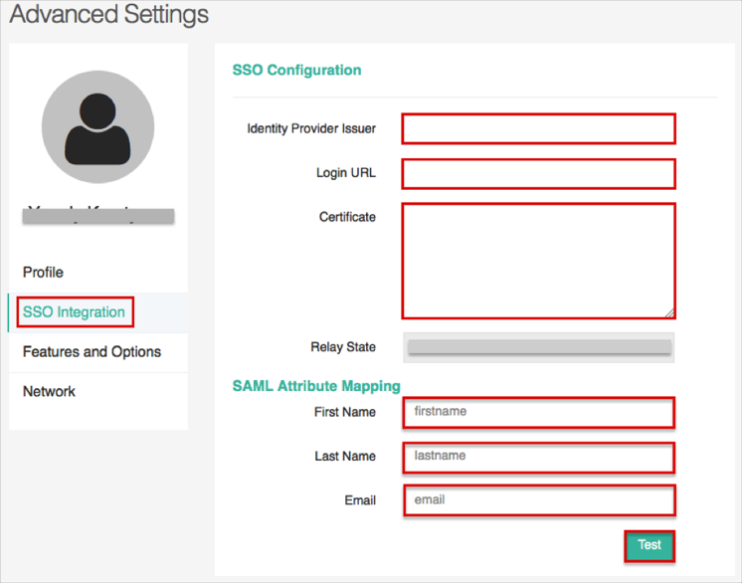Open the Network settings section

pos(49,392)
